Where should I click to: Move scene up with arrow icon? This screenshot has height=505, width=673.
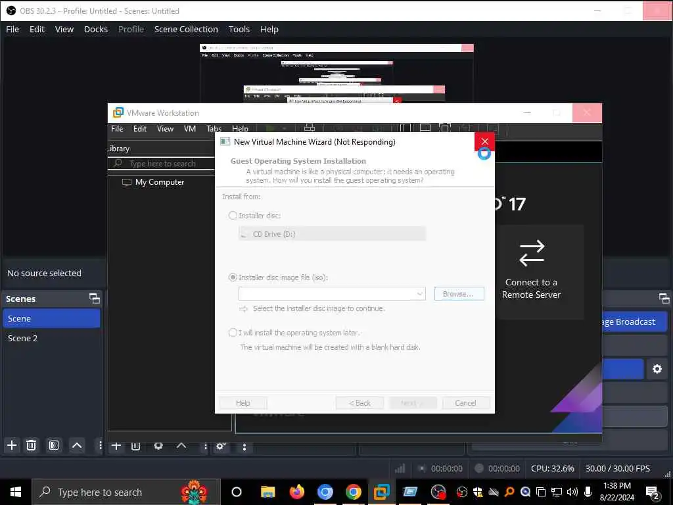pos(77,445)
